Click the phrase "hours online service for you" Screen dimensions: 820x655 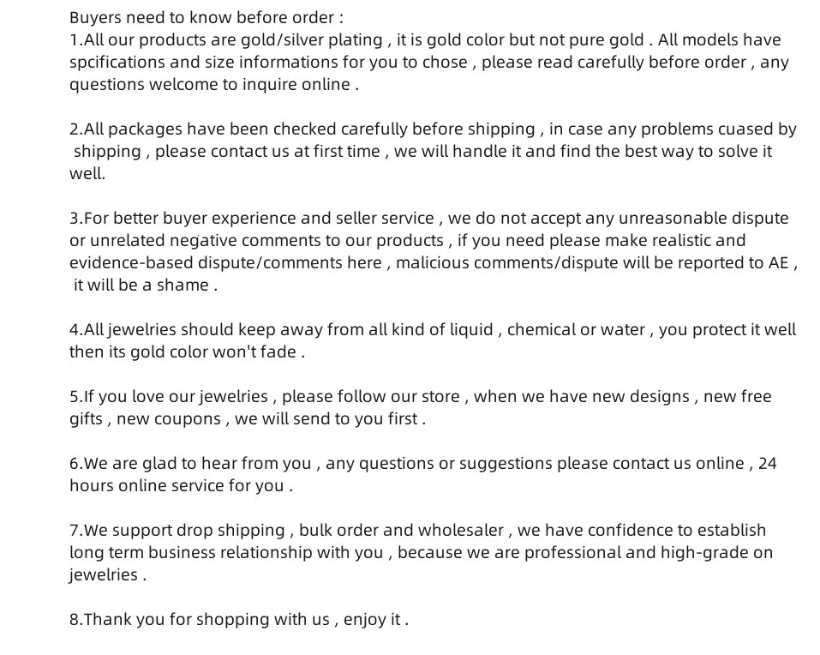[177, 486]
